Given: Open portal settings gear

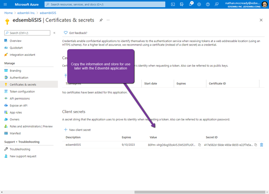Looking at the screenshot, I should click(x=199, y=4).
